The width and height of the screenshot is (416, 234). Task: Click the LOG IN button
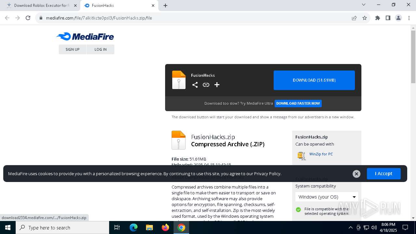(100, 49)
